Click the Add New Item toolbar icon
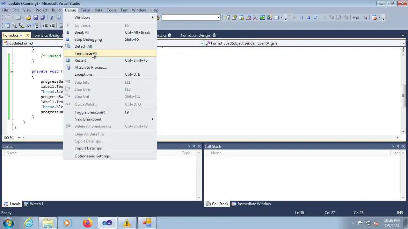 point(18,18)
